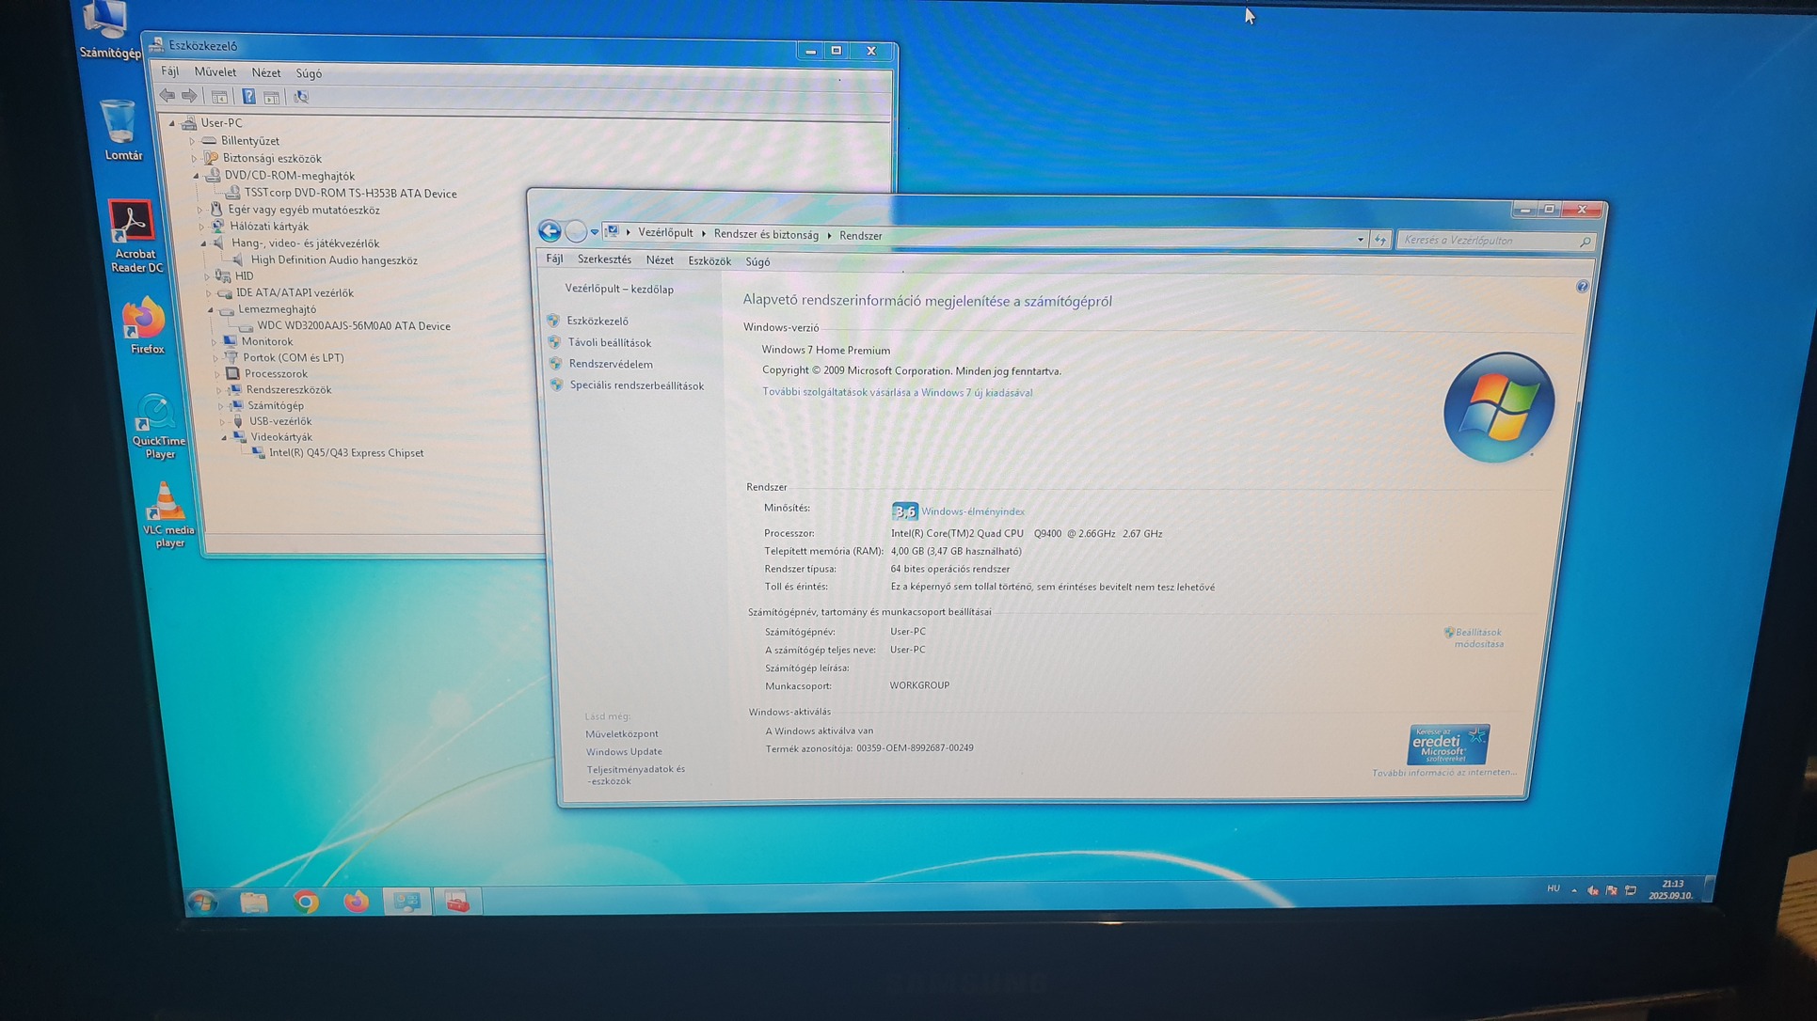Click Speciális rendszerbeállítások link
Viewport: 1817px width, 1021px height.
tap(636, 385)
